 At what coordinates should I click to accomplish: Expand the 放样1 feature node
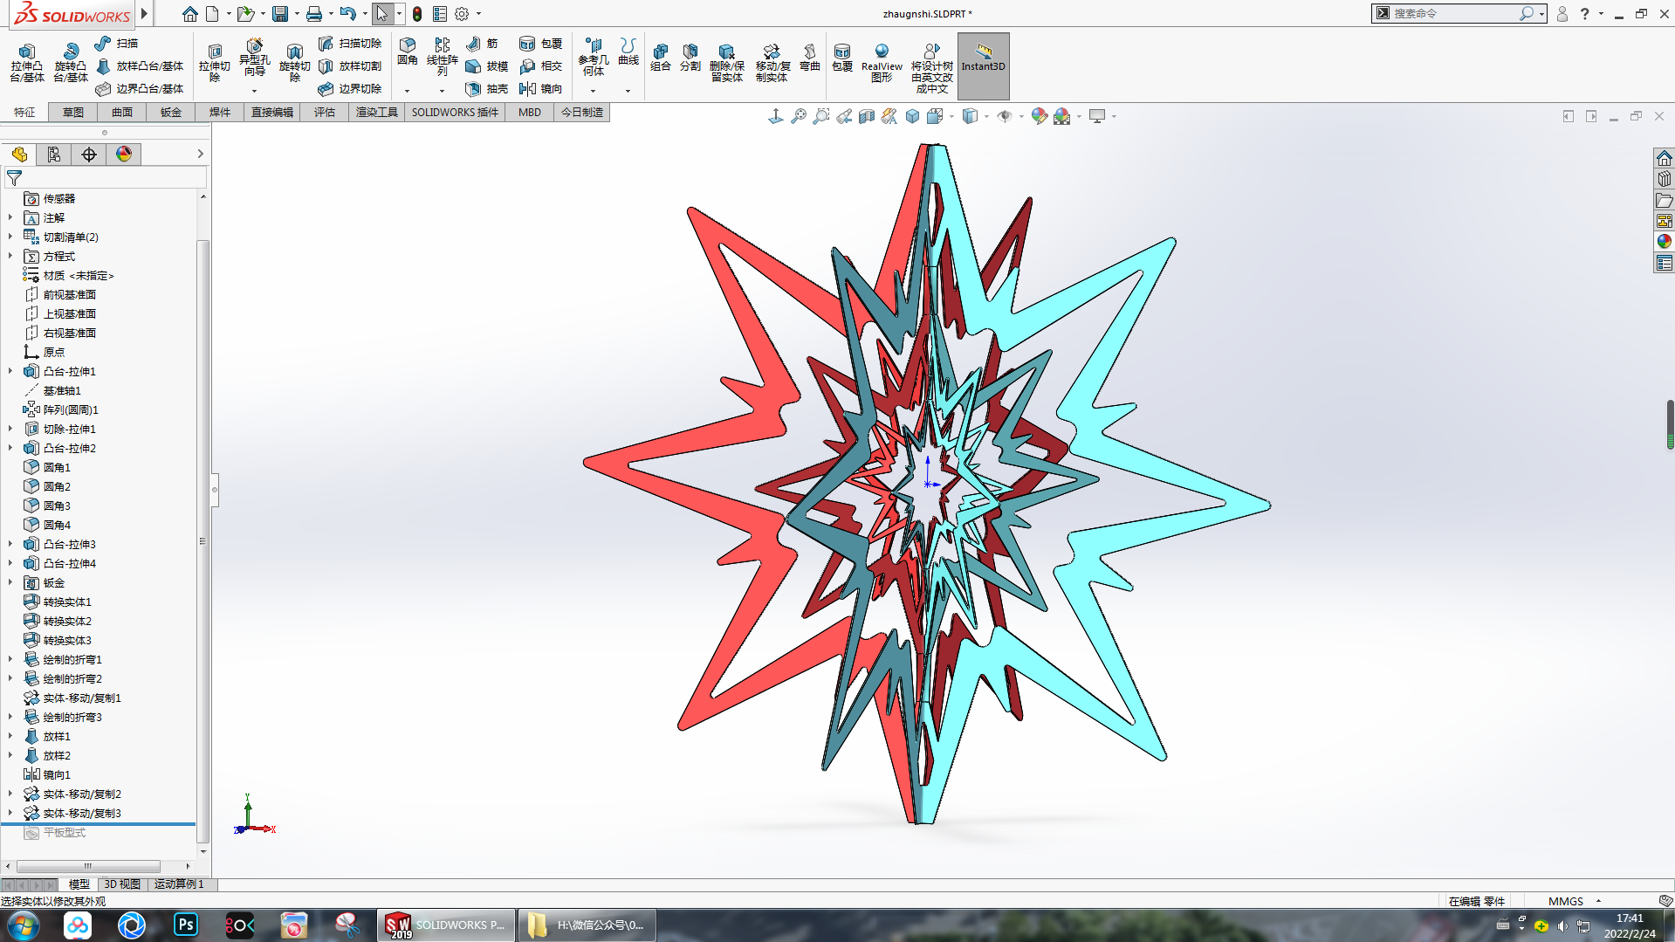pos(10,736)
